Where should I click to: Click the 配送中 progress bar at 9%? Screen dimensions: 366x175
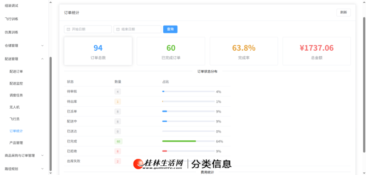point(188,122)
